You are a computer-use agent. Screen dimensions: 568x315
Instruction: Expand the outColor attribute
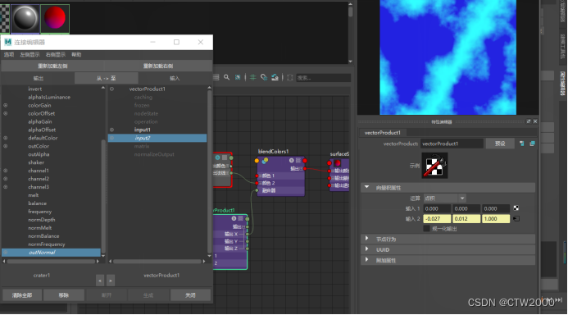(6, 146)
